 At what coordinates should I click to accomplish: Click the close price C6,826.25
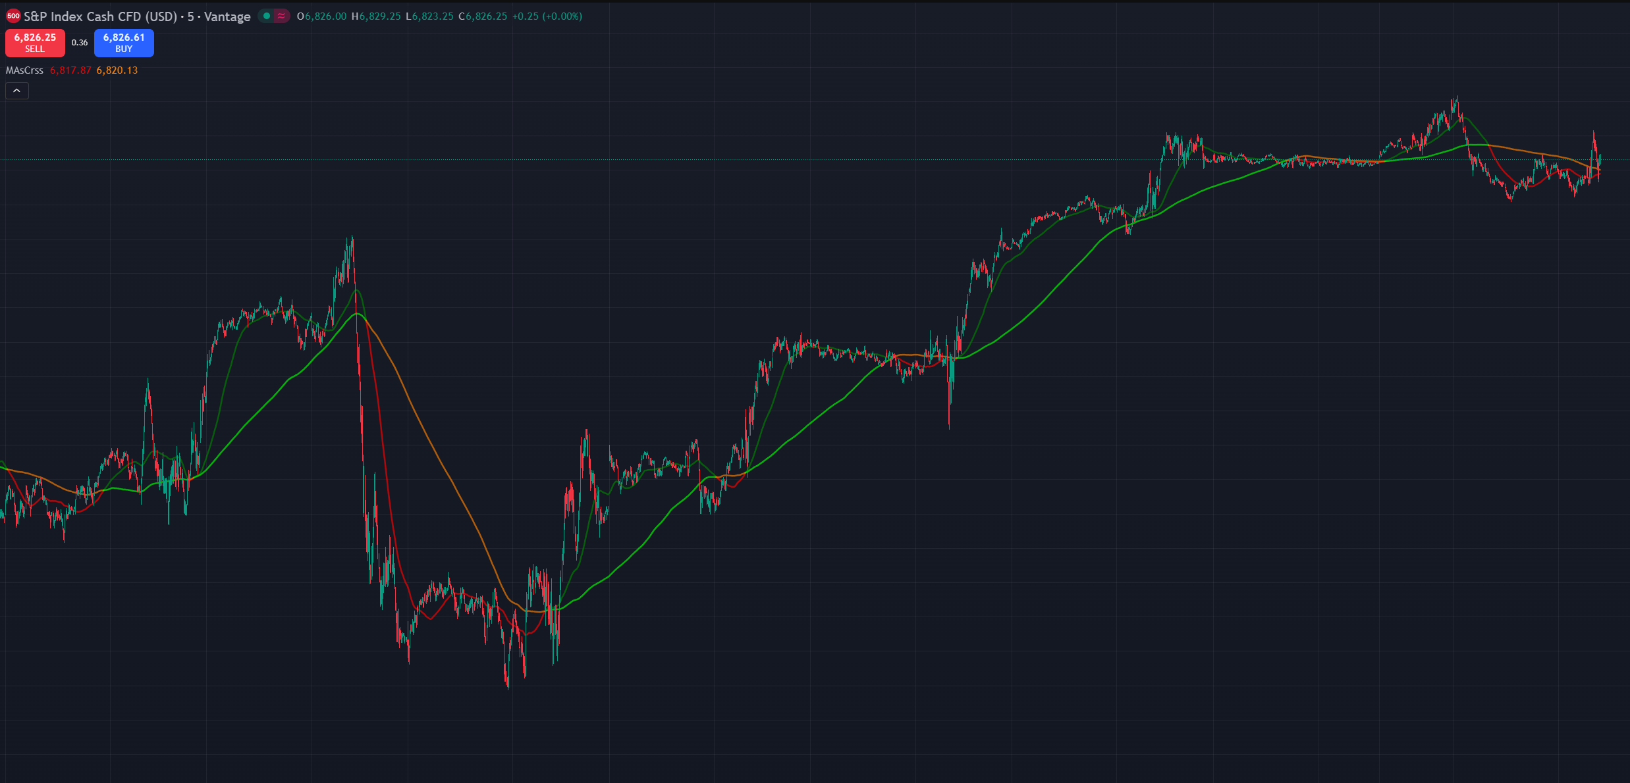point(483,16)
